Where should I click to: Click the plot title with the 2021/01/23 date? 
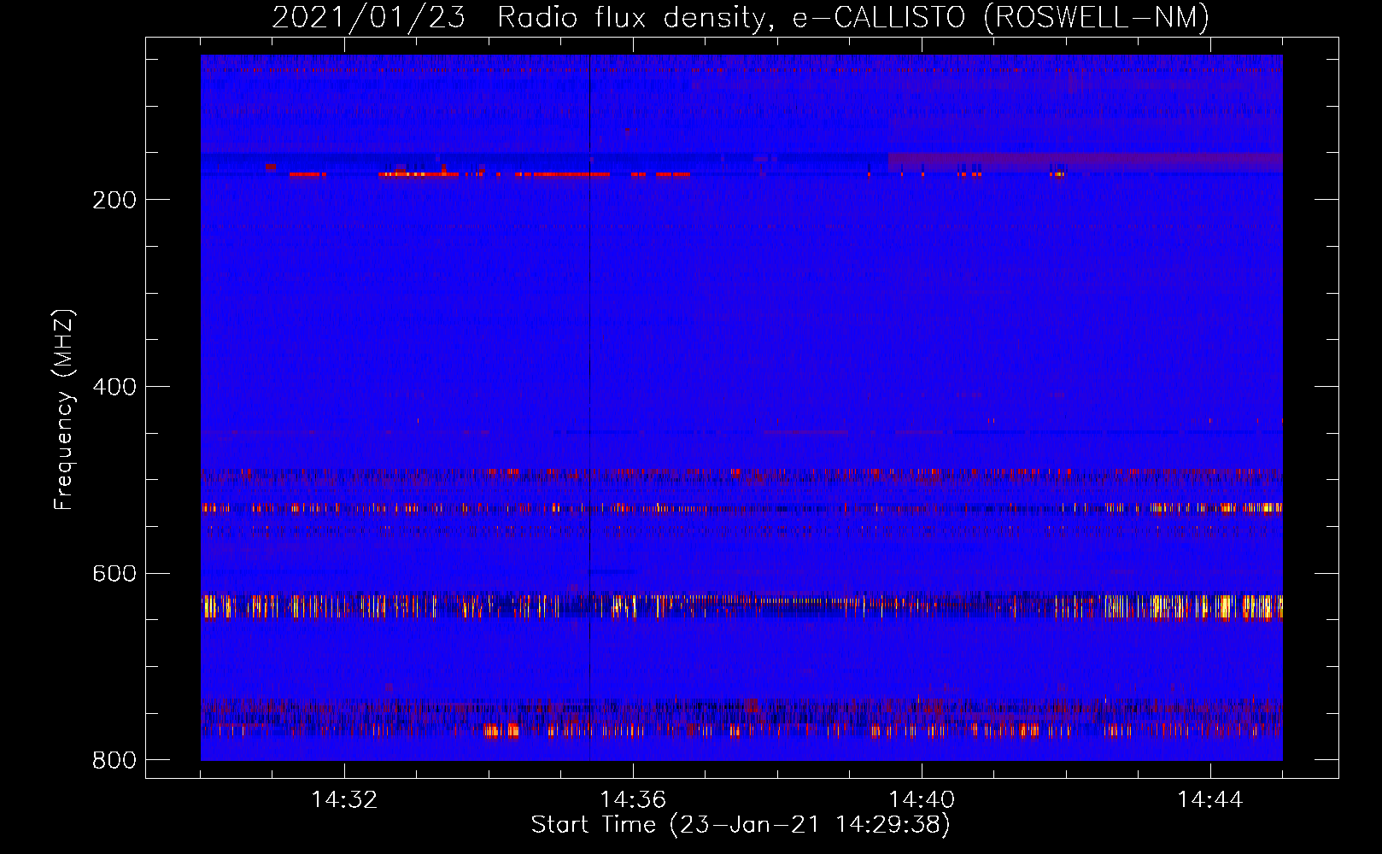[741, 18]
